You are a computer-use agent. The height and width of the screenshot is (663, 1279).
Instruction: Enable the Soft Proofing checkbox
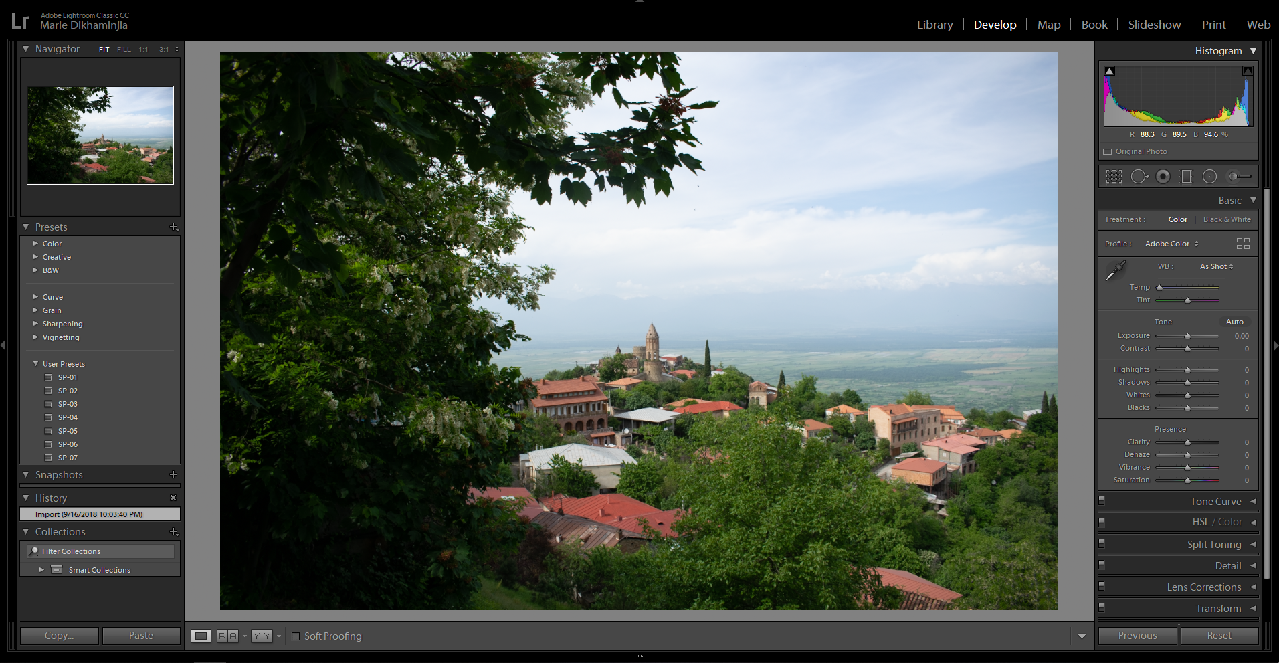pyautogui.click(x=296, y=636)
